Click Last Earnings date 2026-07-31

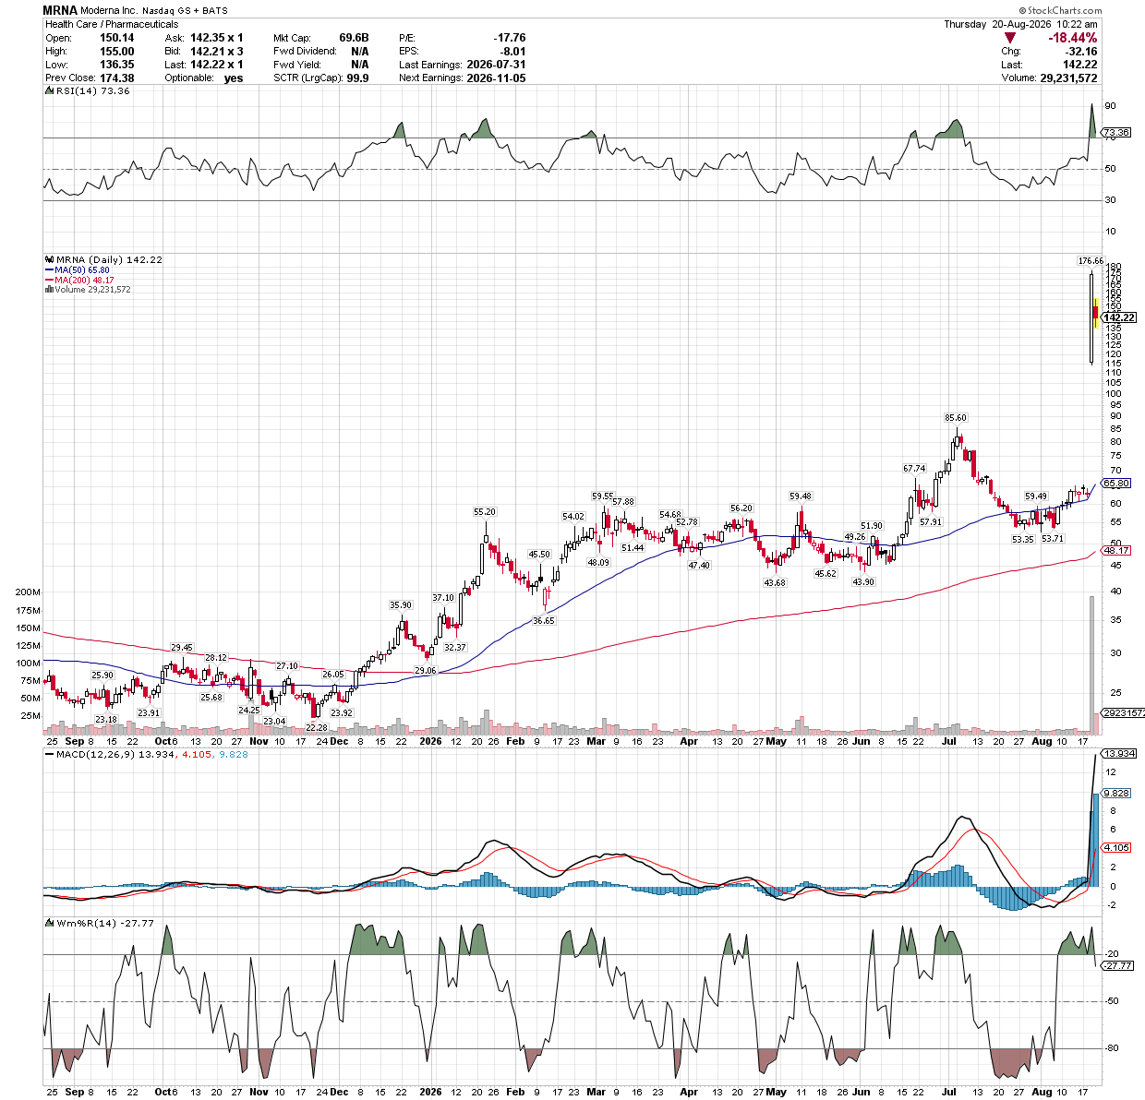point(496,65)
